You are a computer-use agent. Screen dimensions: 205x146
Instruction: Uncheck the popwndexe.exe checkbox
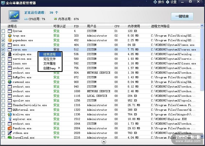tap(3, 40)
